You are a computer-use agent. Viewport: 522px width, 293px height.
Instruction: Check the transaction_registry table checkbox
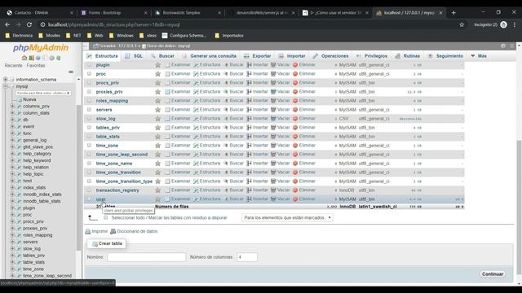[89, 190]
